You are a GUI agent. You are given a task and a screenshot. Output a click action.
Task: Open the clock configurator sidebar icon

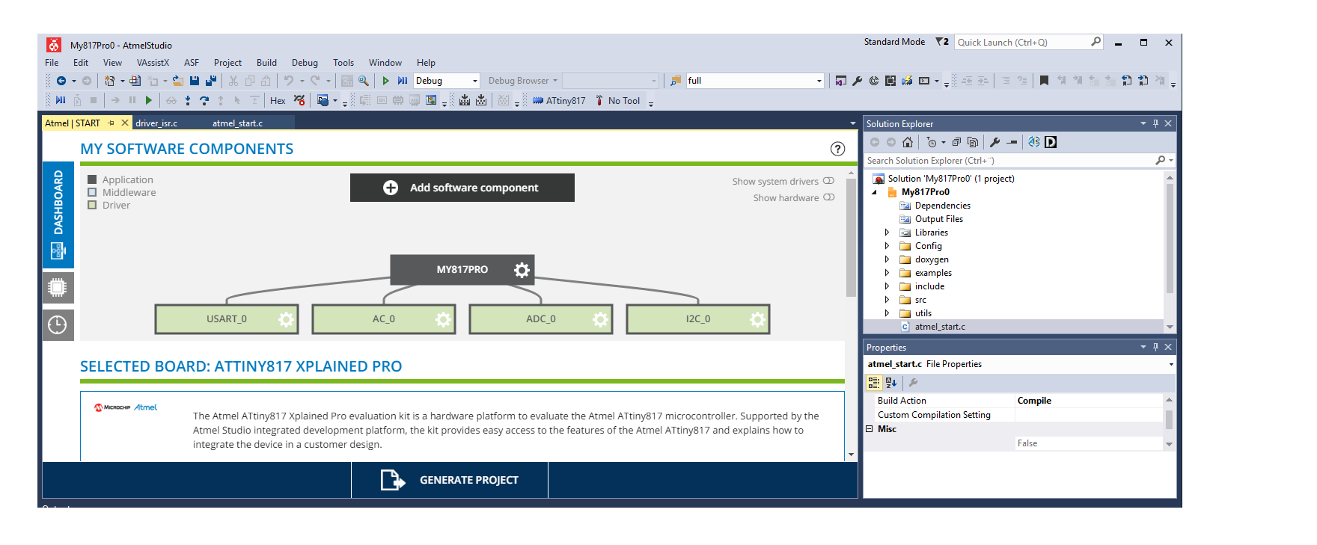point(58,325)
